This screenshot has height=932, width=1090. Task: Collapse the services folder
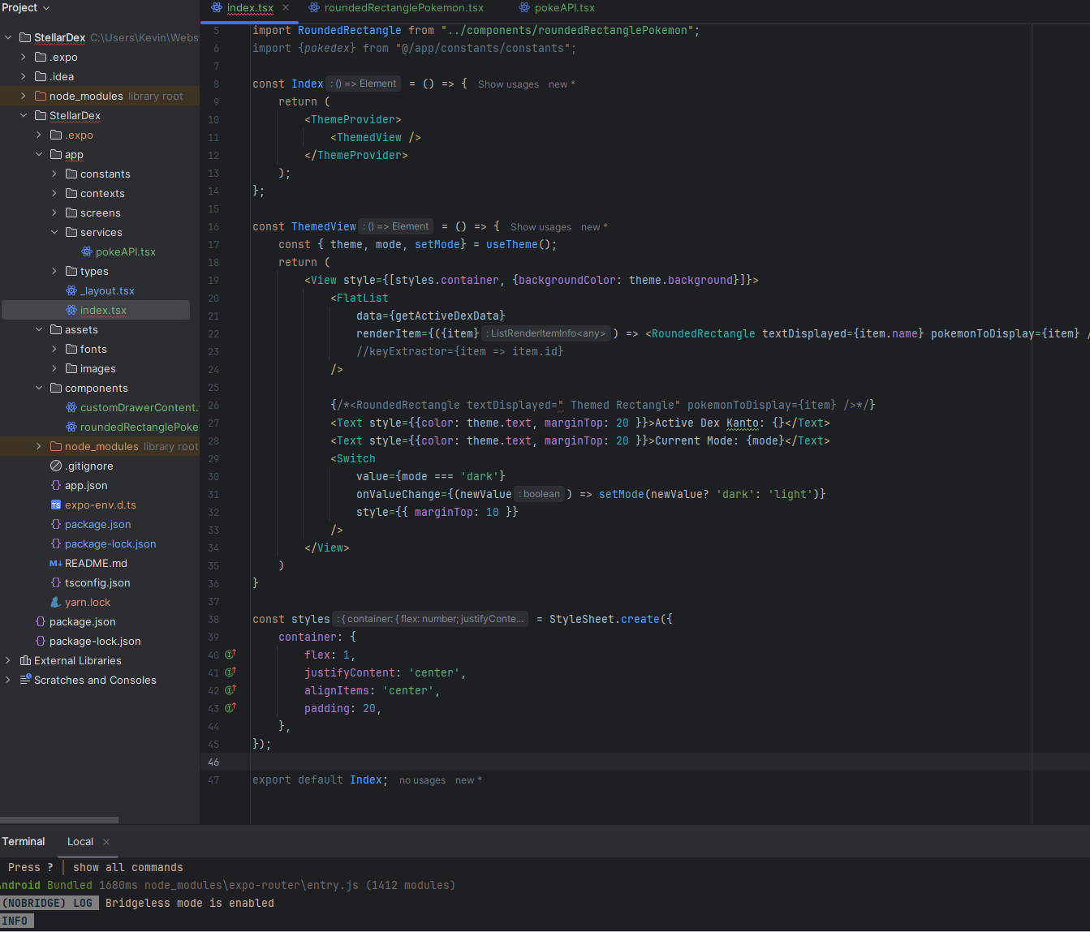[x=54, y=232]
